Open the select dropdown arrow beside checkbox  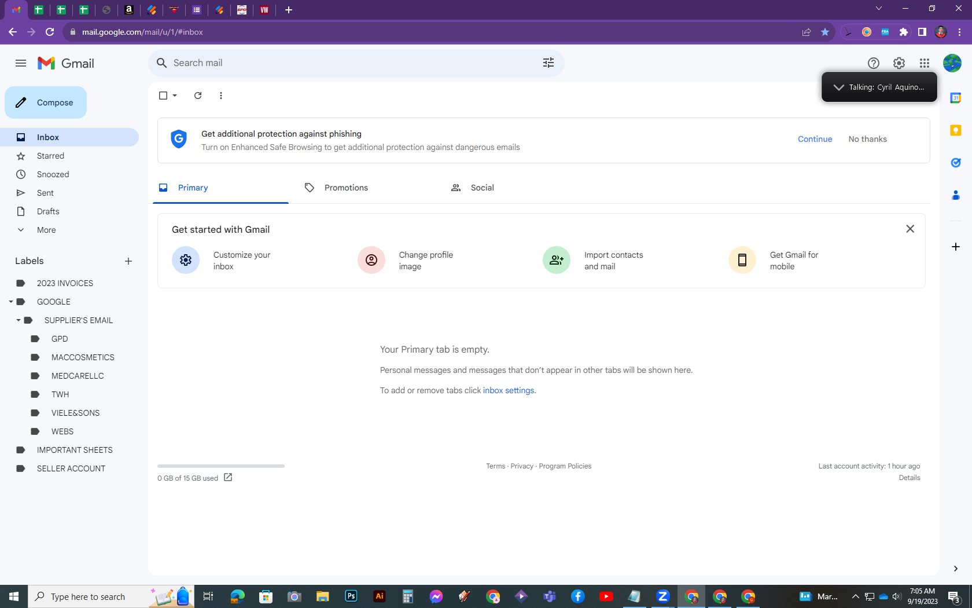[175, 96]
